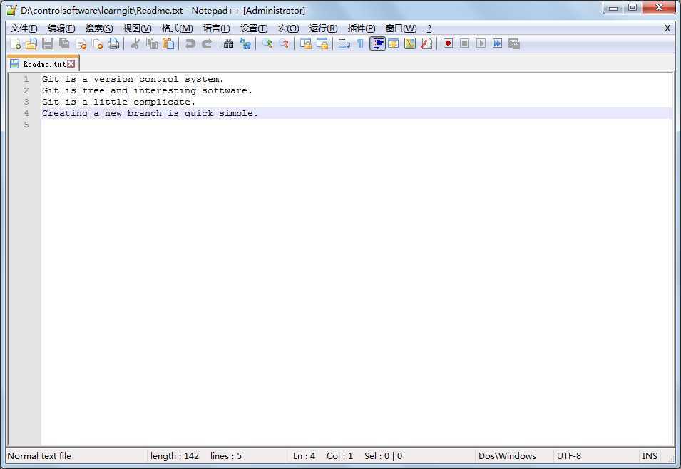
Task: Open the 宏(O) menu
Action: (x=288, y=28)
